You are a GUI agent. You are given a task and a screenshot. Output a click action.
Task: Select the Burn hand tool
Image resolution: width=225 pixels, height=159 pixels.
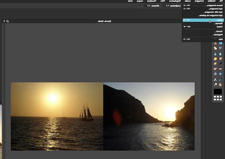point(215,64)
